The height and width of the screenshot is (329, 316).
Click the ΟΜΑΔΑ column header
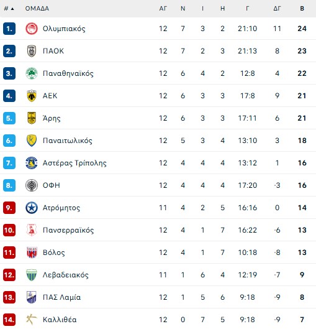click(37, 9)
